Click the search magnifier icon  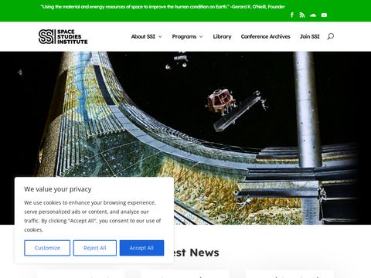[x=331, y=36]
